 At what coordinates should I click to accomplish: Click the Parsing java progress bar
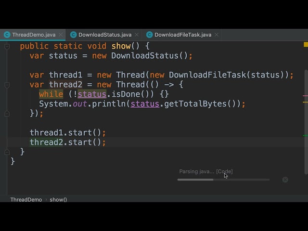point(223,180)
